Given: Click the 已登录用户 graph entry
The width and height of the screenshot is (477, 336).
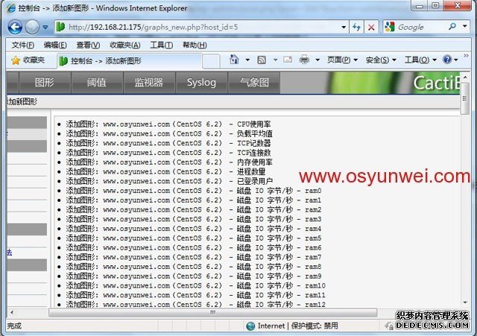Looking at the screenshot, I should coord(169,181).
